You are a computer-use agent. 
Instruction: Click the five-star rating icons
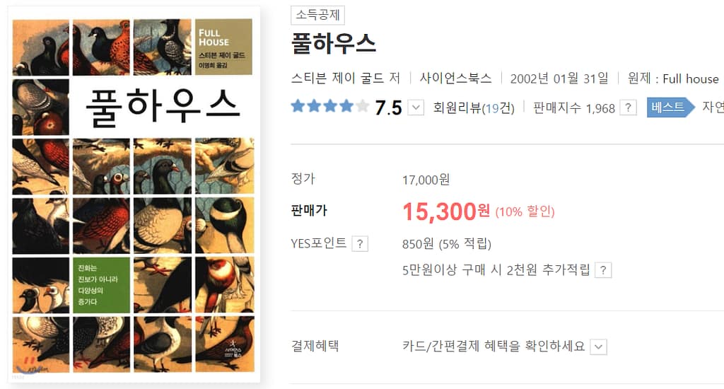tap(330, 107)
